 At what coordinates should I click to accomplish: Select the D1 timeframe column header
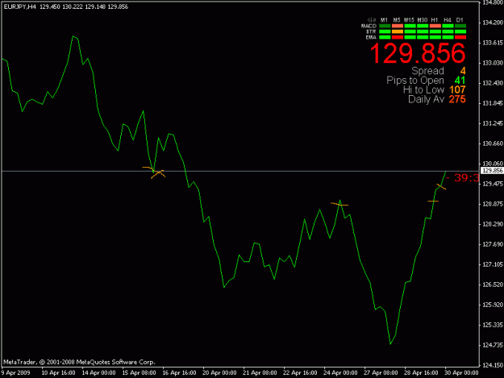tap(460, 20)
